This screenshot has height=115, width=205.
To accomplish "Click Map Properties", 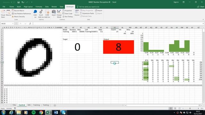I will point(87,11).
